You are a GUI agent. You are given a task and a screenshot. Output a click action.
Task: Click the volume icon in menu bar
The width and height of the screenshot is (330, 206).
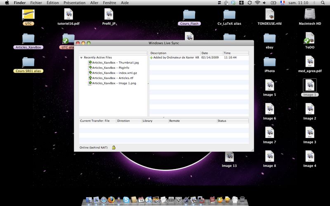tap(264, 3)
